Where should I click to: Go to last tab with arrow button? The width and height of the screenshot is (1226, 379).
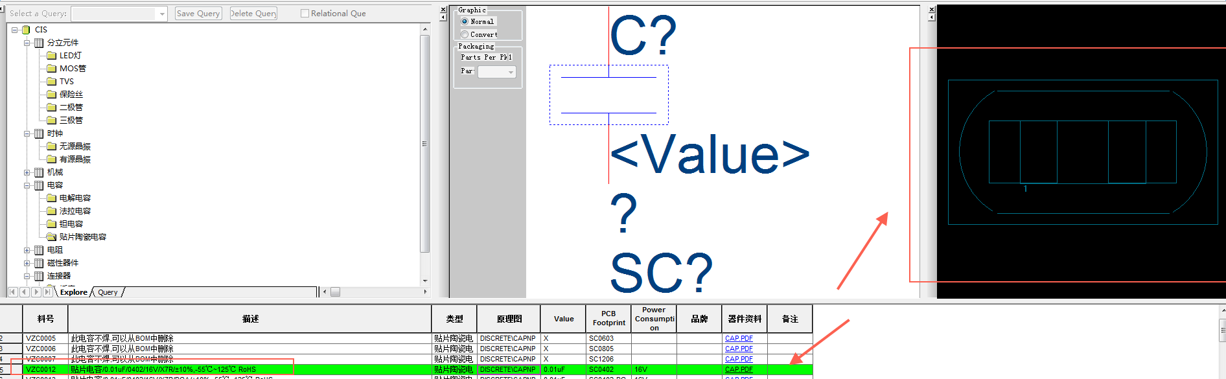click(x=48, y=292)
